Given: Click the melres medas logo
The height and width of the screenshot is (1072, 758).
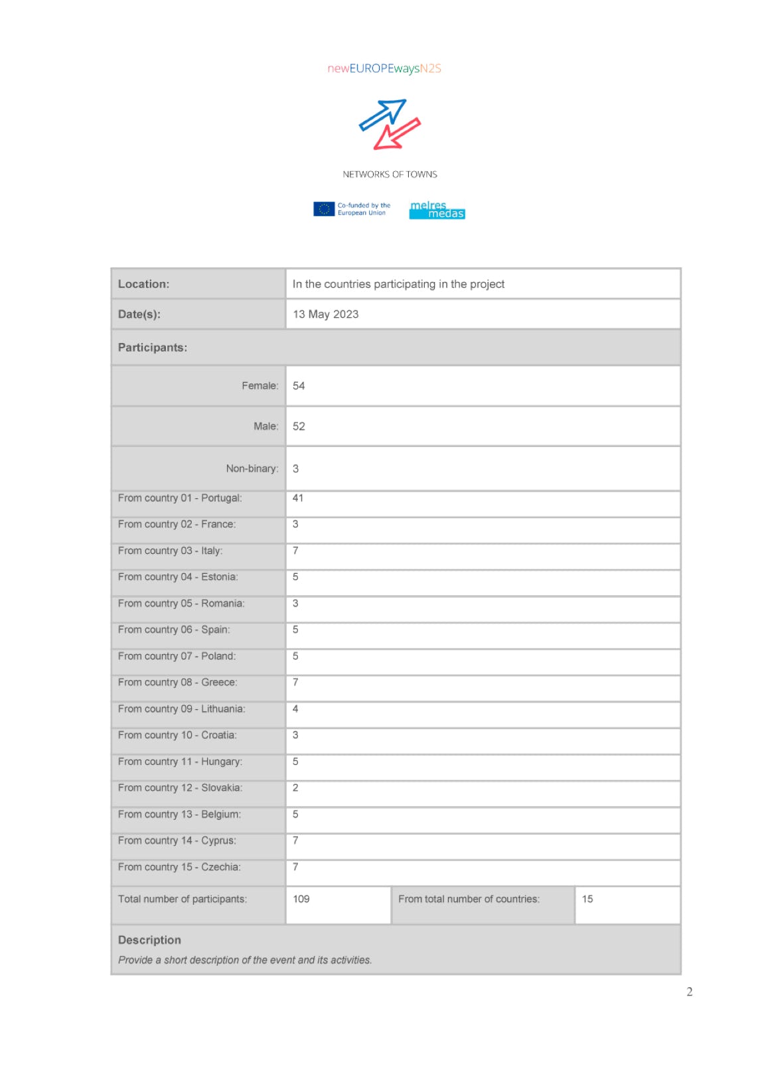Looking at the screenshot, I should point(437,210).
